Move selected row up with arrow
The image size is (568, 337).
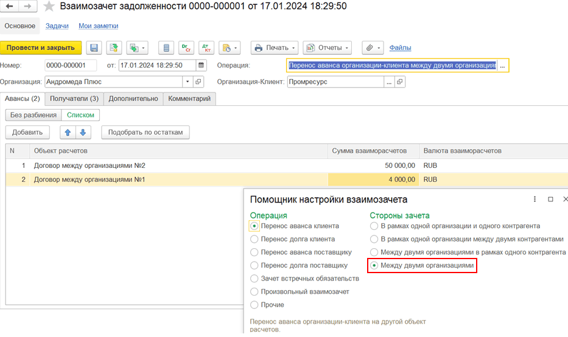pyautogui.click(x=69, y=132)
